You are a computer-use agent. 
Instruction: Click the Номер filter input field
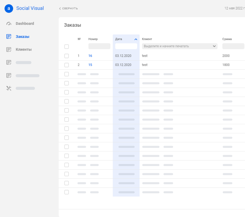99,46
